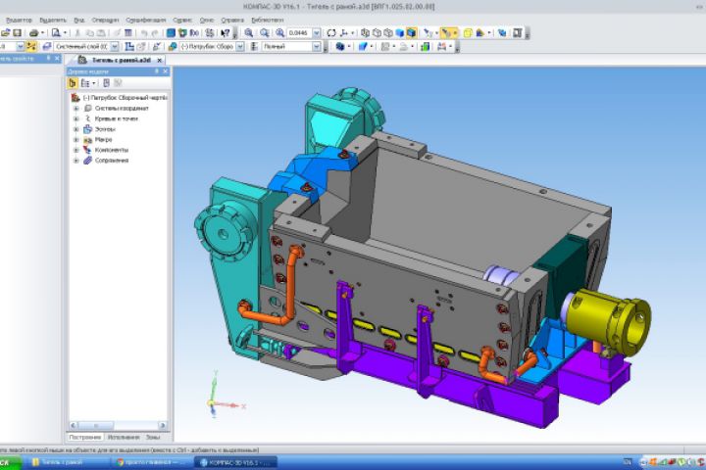Open the Выделить menu
Screen dimensions: 706x470
pos(53,21)
